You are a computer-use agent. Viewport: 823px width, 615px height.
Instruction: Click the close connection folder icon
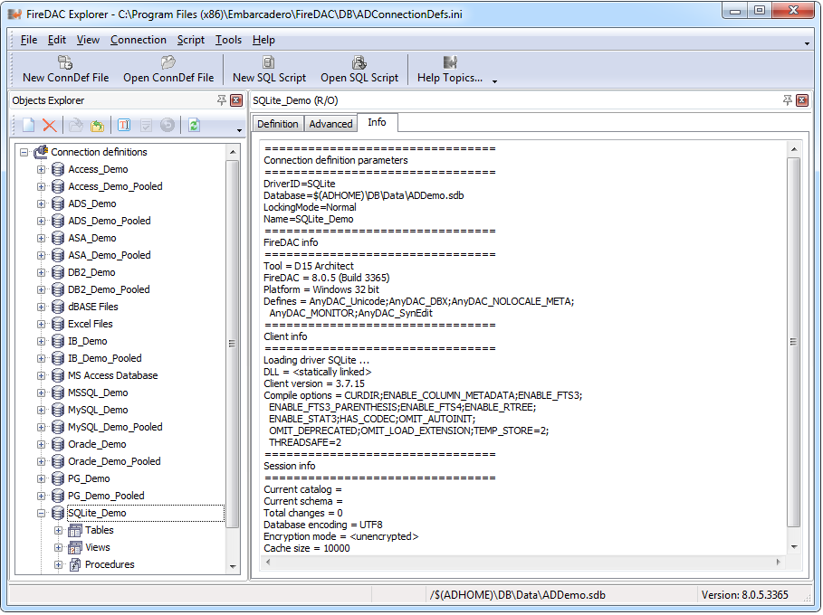pos(97,126)
